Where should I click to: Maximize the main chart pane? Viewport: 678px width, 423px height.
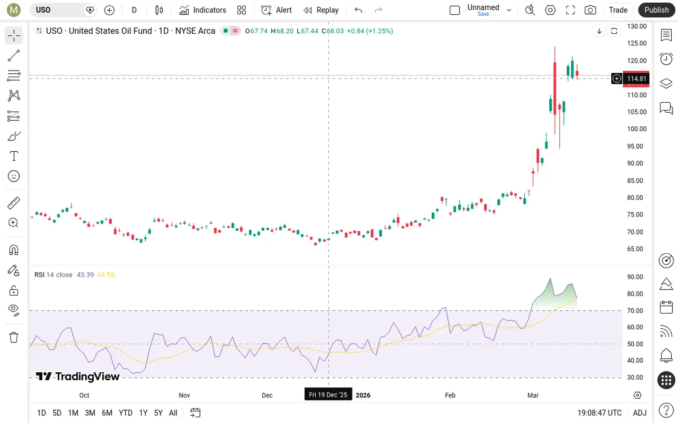[614, 31]
